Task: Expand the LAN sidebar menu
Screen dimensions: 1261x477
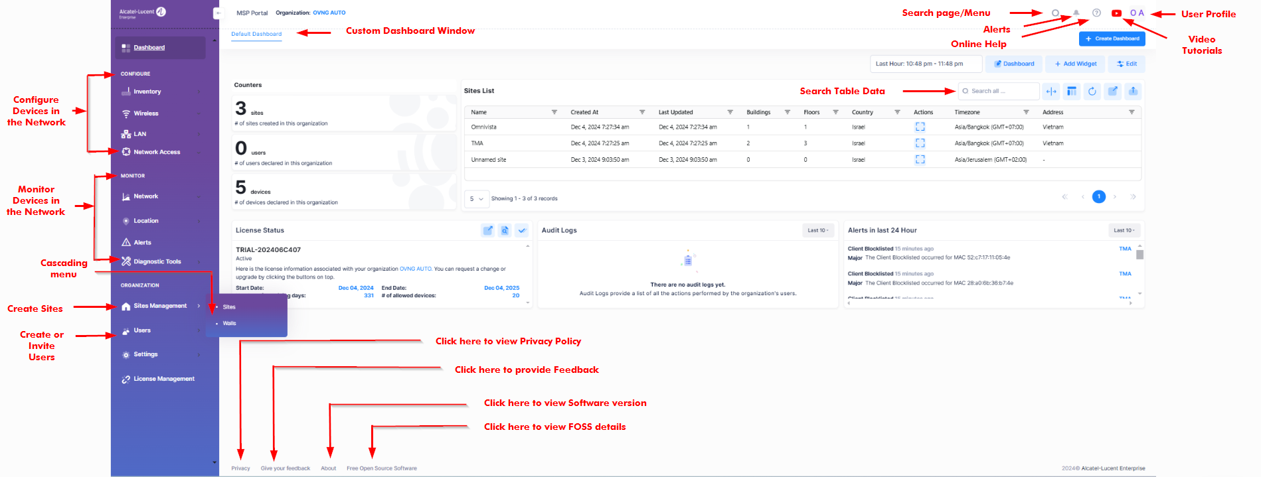Action: (x=160, y=134)
